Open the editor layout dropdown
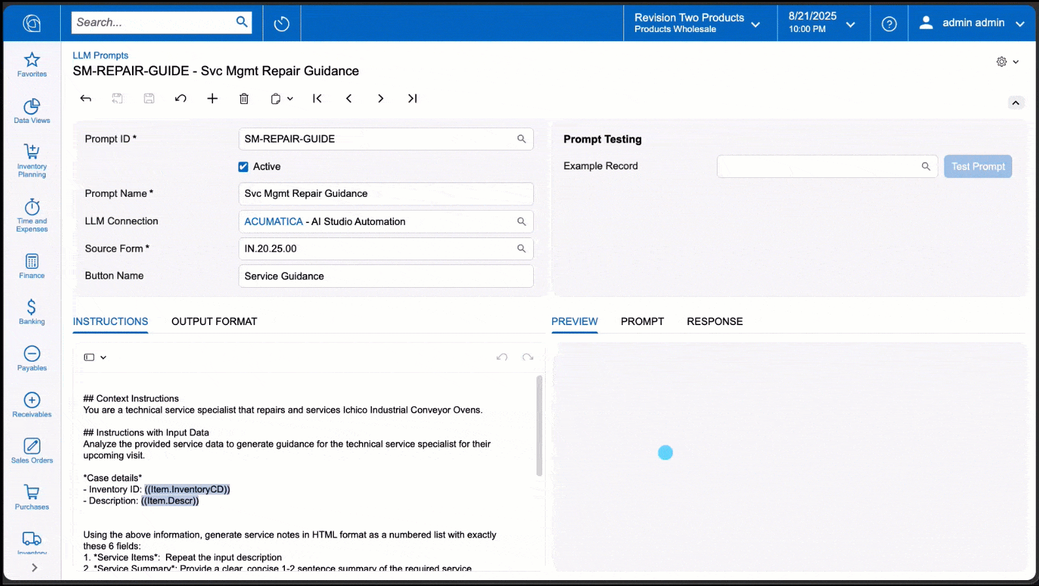This screenshot has width=1039, height=586. tap(95, 357)
